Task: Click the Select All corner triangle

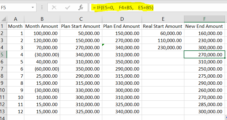Action: (x=3, y=19)
